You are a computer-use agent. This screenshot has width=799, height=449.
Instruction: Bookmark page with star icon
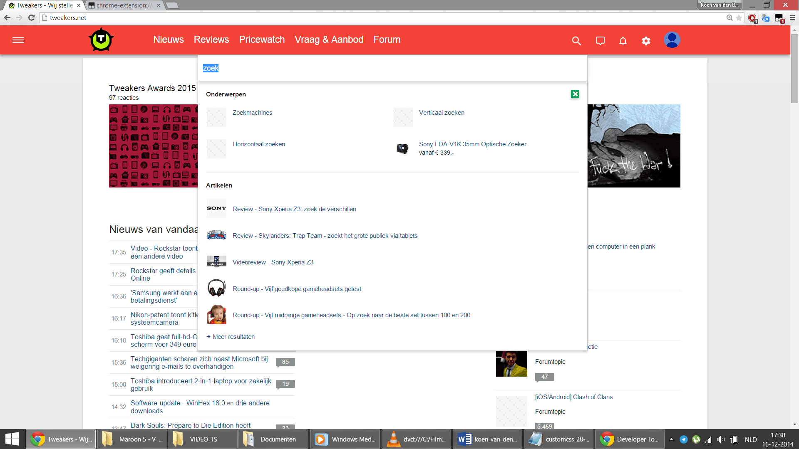point(739,18)
